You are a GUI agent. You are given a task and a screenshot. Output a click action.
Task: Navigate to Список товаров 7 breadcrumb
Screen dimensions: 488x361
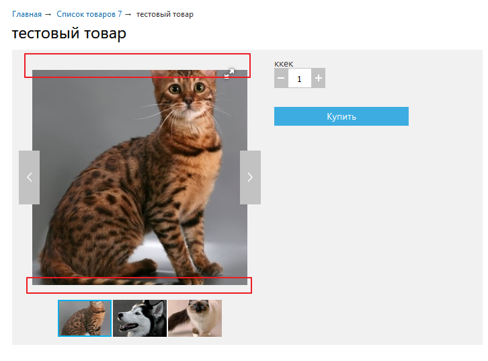(89, 14)
